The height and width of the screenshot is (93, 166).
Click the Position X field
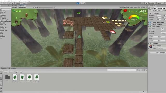pos(159,16)
